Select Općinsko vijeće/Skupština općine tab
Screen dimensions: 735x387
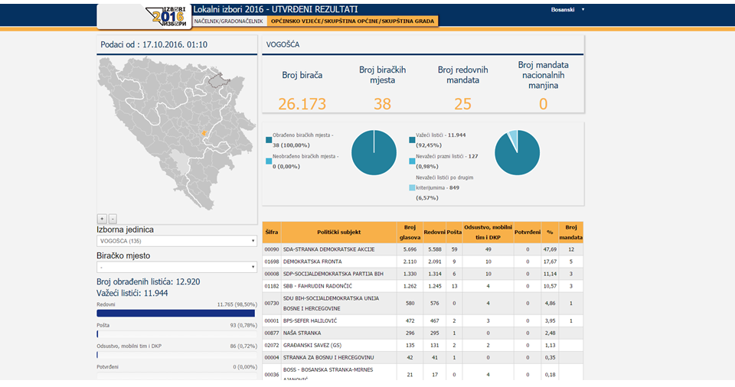click(x=353, y=21)
